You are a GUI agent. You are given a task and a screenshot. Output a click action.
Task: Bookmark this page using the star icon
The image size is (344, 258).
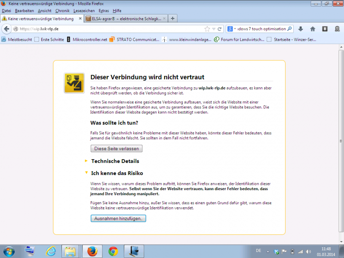(x=207, y=29)
